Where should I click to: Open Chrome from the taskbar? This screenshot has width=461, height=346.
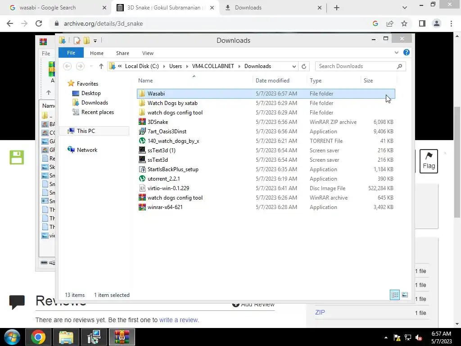pos(39,337)
